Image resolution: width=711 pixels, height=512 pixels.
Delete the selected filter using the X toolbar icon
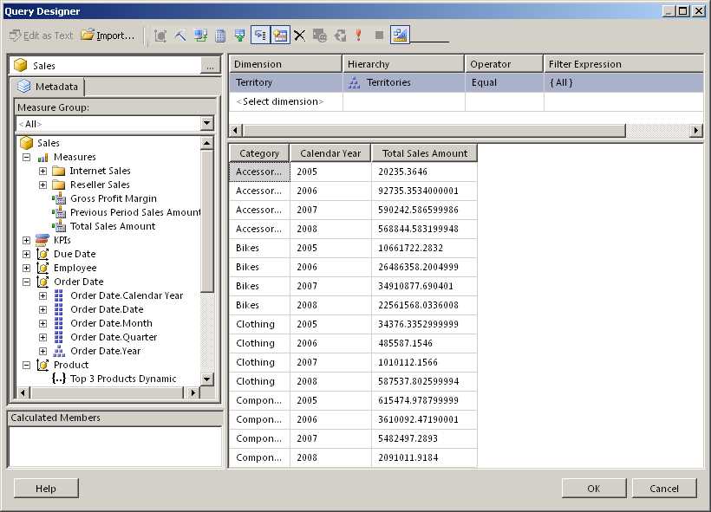click(x=298, y=34)
